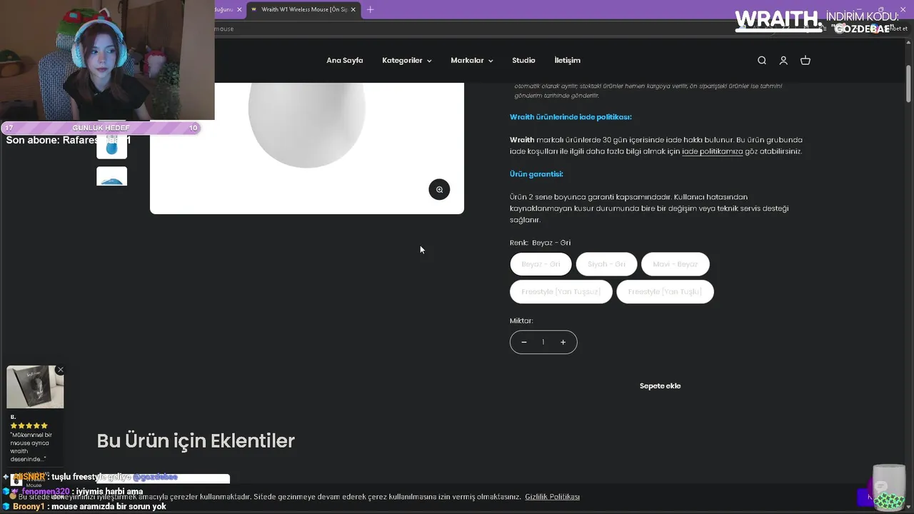Close the Wraith W1 Wireless Mouse tab
Image resolution: width=914 pixels, height=514 pixels.
pos(353,9)
